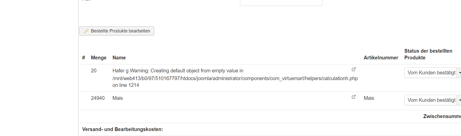Image resolution: width=461 pixels, height=136 pixels.
Task: Click the pencil icon for editing ordered products
Action: (86, 31)
